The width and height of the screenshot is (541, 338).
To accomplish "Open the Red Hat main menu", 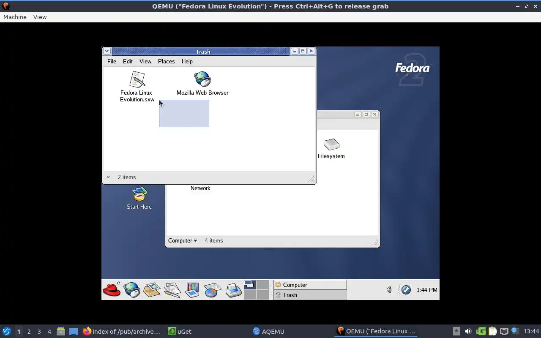I will [x=112, y=290].
